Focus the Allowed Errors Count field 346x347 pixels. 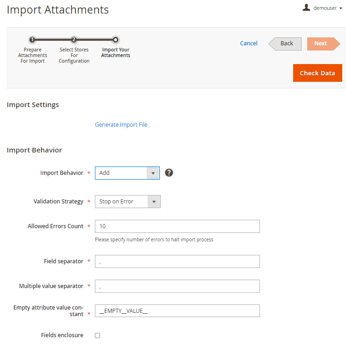click(x=177, y=226)
